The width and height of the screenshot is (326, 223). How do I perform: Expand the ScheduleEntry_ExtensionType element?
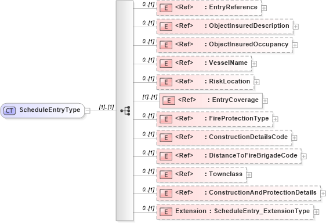tap(316, 212)
